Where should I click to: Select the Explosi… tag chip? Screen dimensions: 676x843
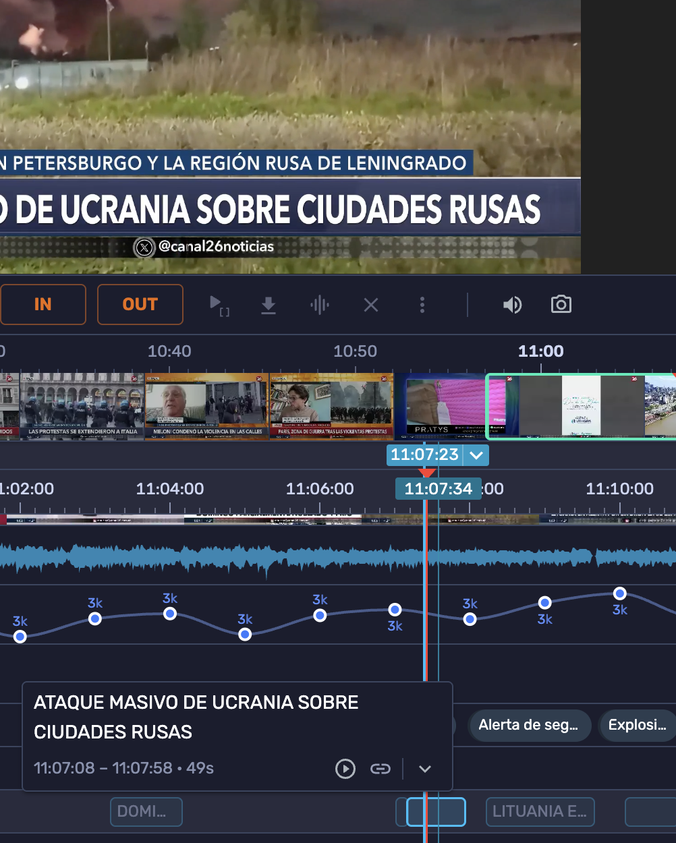coord(638,726)
